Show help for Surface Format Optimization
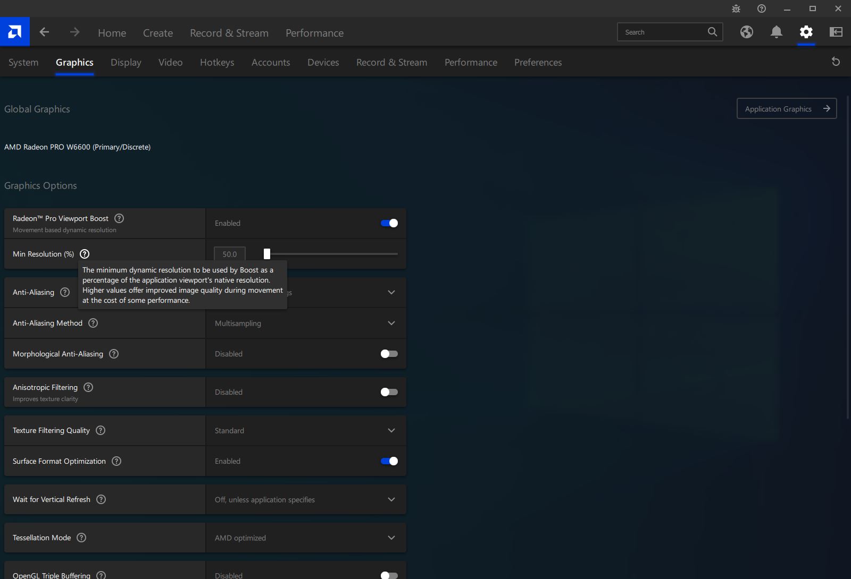Viewport: 851px width, 579px height. click(116, 461)
